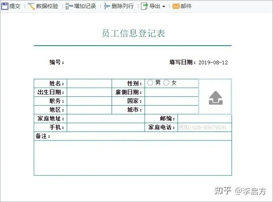
Task: Click the 数据校验 button label
Action: tap(47, 6)
